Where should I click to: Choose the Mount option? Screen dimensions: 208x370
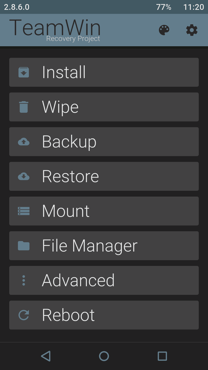(104, 211)
